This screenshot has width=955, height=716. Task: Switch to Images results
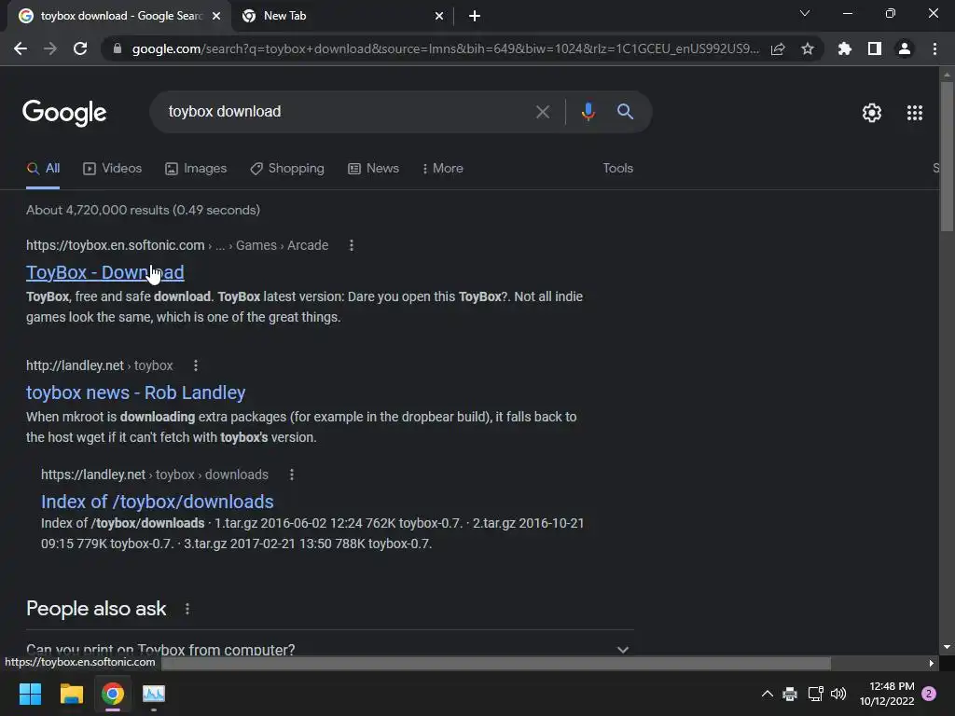(x=196, y=169)
